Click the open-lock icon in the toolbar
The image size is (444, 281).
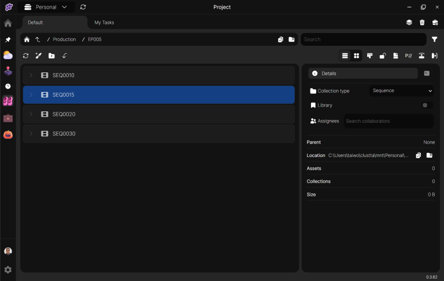click(382, 56)
